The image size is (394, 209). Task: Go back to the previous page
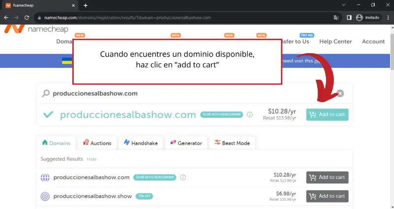point(6,18)
